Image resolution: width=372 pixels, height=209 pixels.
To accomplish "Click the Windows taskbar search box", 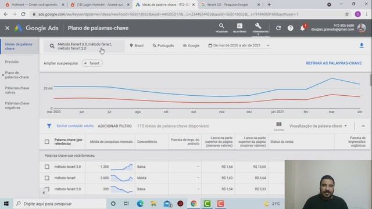I will pyautogui.click(x=60, y=204).
